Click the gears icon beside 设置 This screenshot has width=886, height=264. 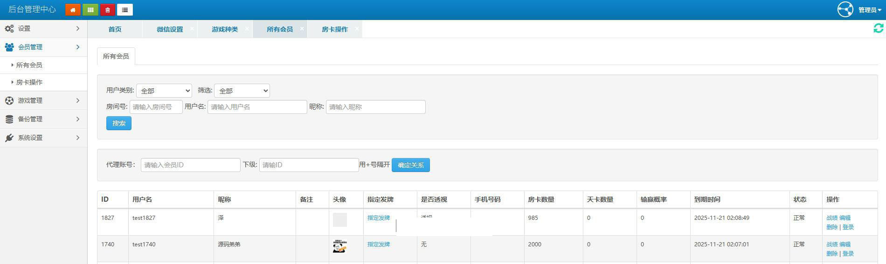pos(9,29)
